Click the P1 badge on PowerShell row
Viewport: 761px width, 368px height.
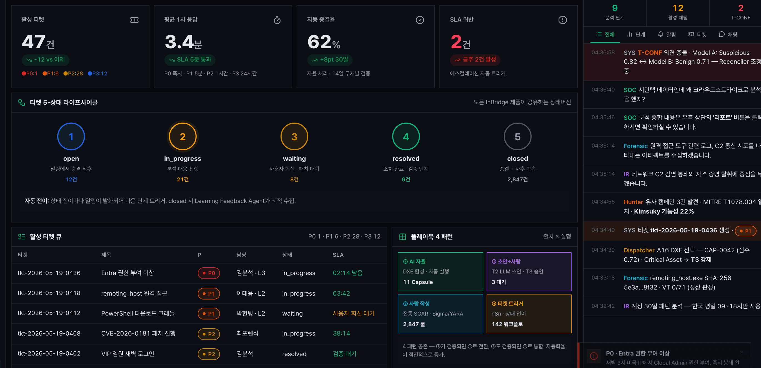(209, 313)
